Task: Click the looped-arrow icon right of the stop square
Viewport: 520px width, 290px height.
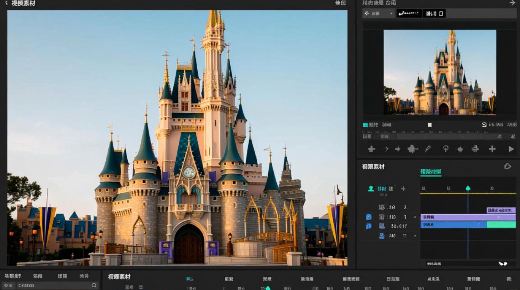Action: tap(484, 125)
